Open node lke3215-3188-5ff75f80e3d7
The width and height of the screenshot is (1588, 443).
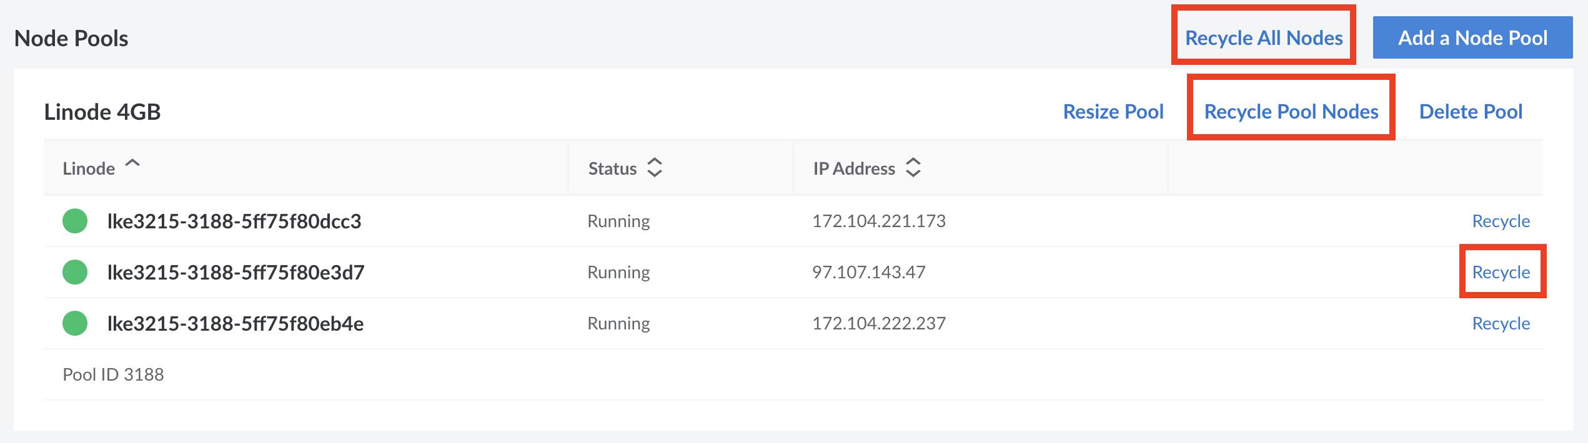click(236, 273)
